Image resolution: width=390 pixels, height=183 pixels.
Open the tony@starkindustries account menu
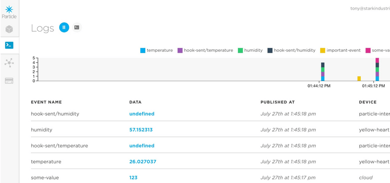pos(370,9)
